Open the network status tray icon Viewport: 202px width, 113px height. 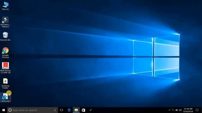173,110
